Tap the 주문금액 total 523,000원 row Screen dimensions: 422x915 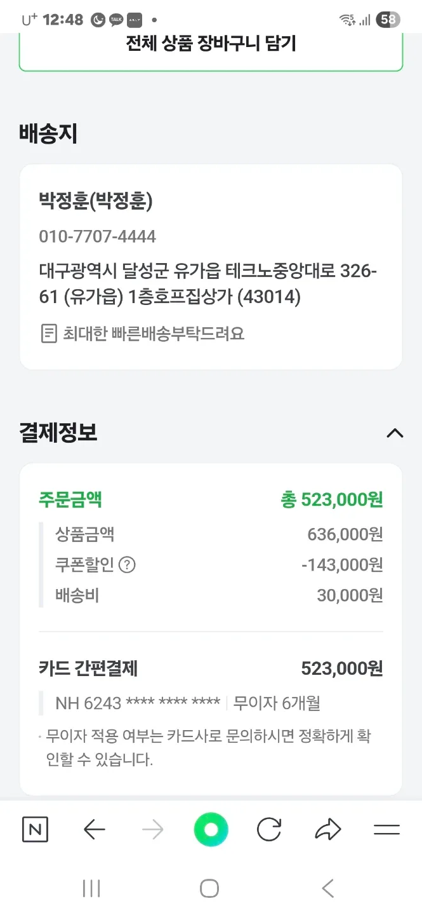click(211, 500)
